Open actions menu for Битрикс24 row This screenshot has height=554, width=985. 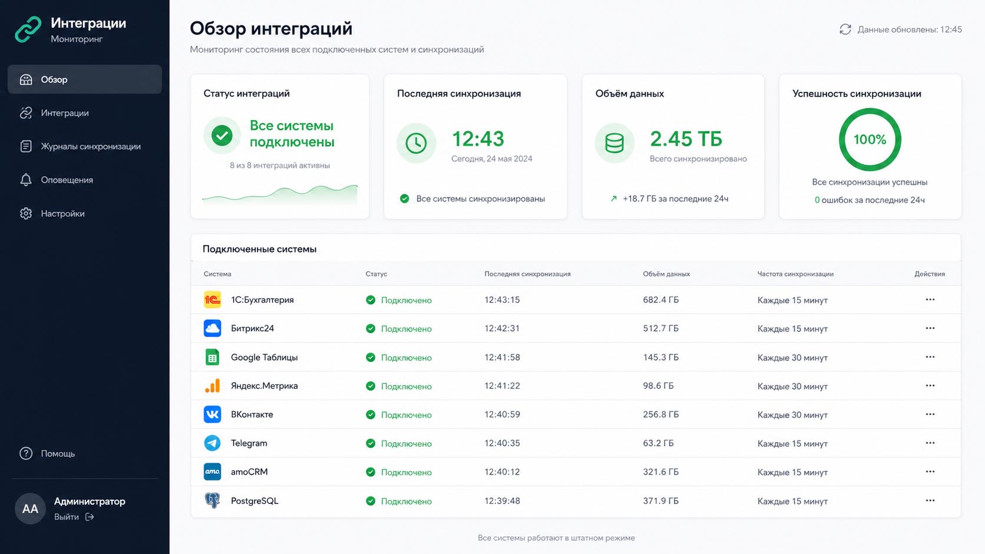click(930, 329)
